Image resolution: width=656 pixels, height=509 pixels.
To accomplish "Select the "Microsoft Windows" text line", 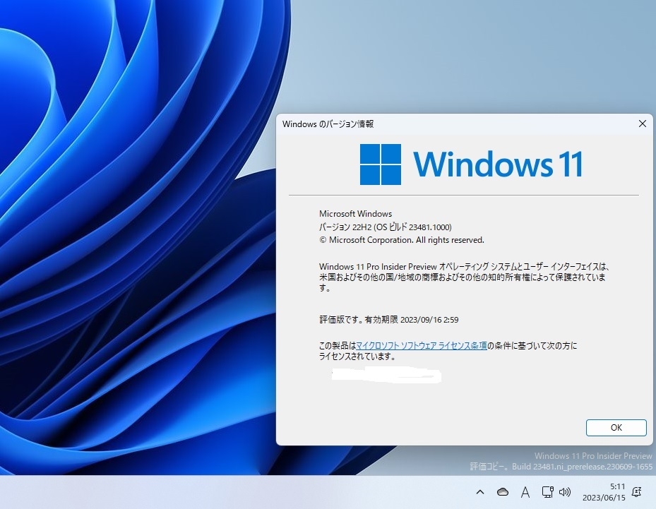I will click(x=356, y=214).
